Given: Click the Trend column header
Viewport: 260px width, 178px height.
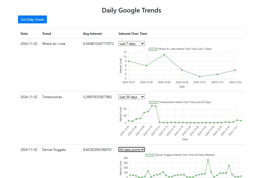Looking at the screenshot, I should coord(47,34).
